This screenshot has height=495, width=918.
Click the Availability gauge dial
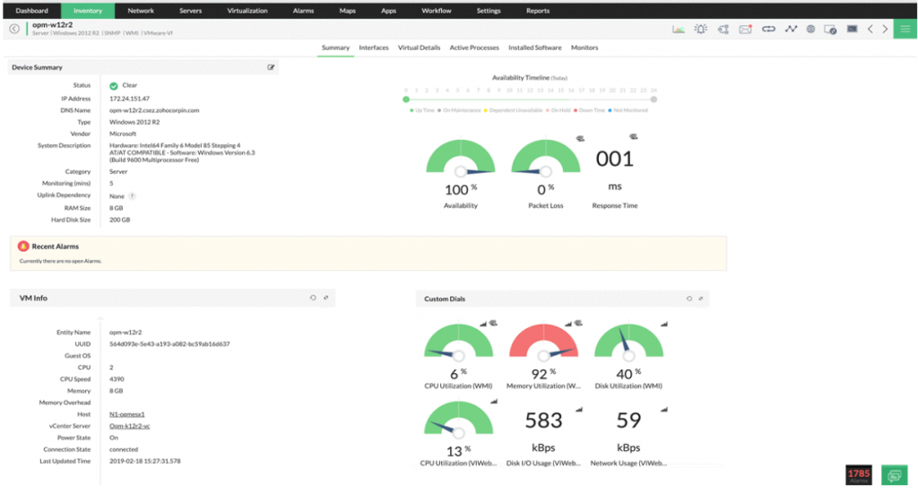(x=461, y=158)
